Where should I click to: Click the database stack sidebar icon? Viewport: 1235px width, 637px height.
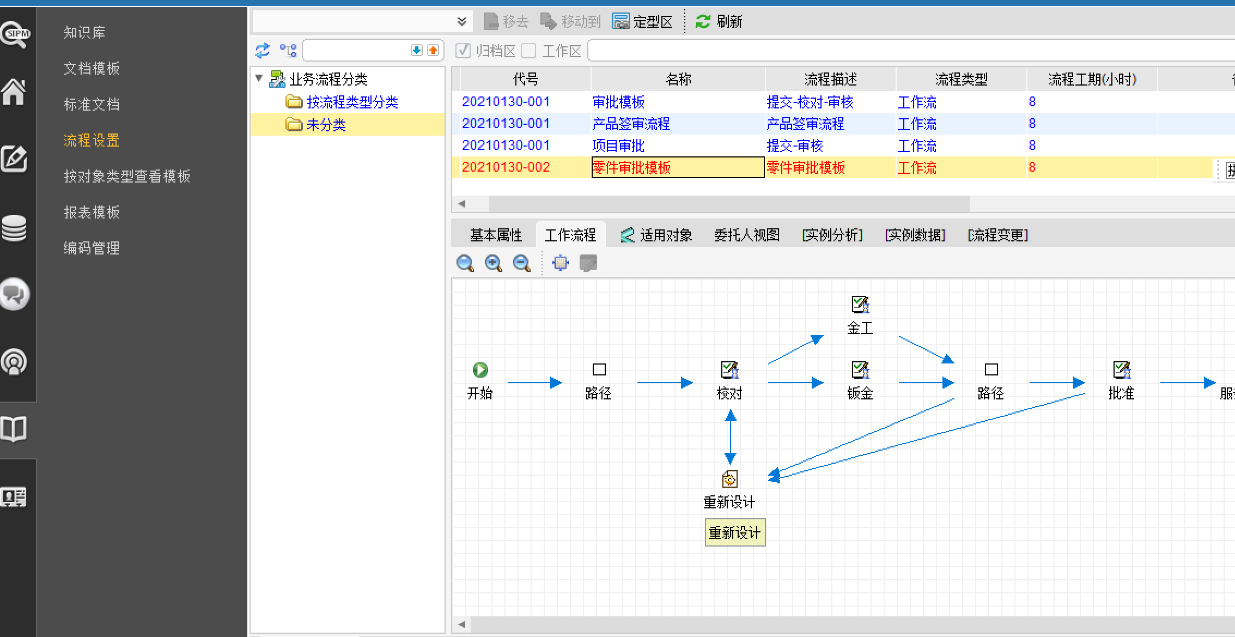point(14,228)
